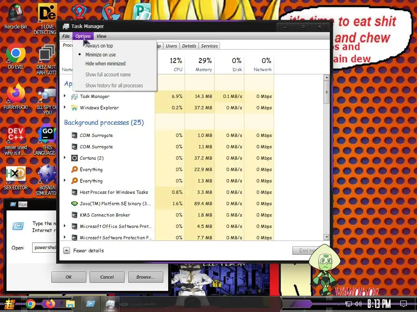Viewport: 417px width, 312px height.
Task: Expand the Task Manager process row
Action: point(65,96)
